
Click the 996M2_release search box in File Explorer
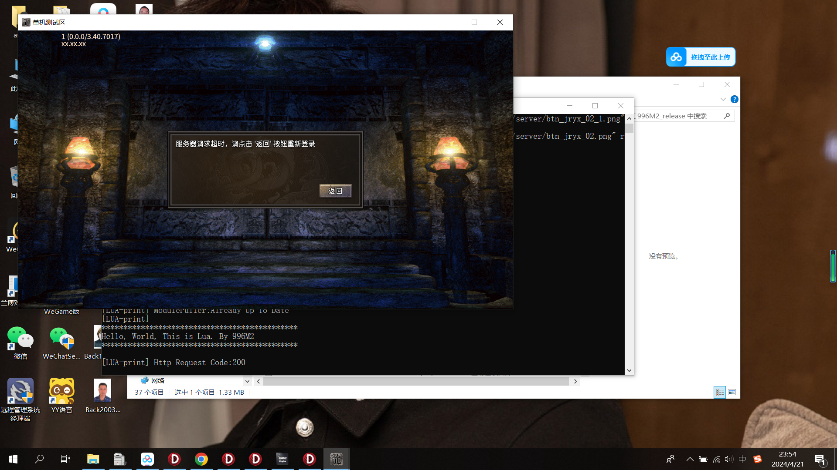[x=684, y=116]
